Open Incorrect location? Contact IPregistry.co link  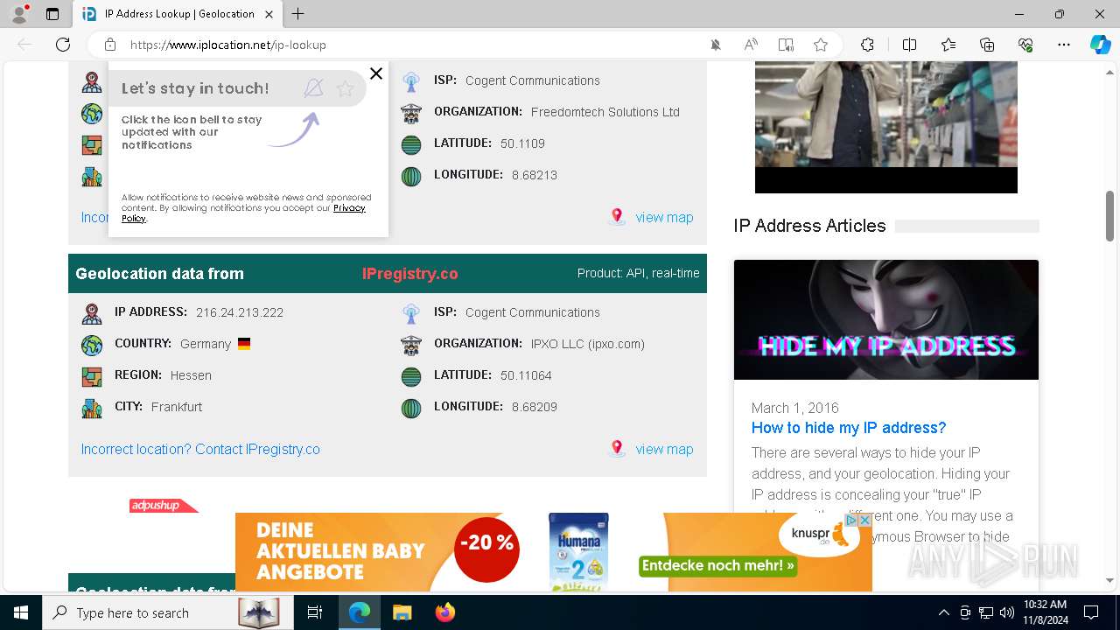click(x=200, y=449)
